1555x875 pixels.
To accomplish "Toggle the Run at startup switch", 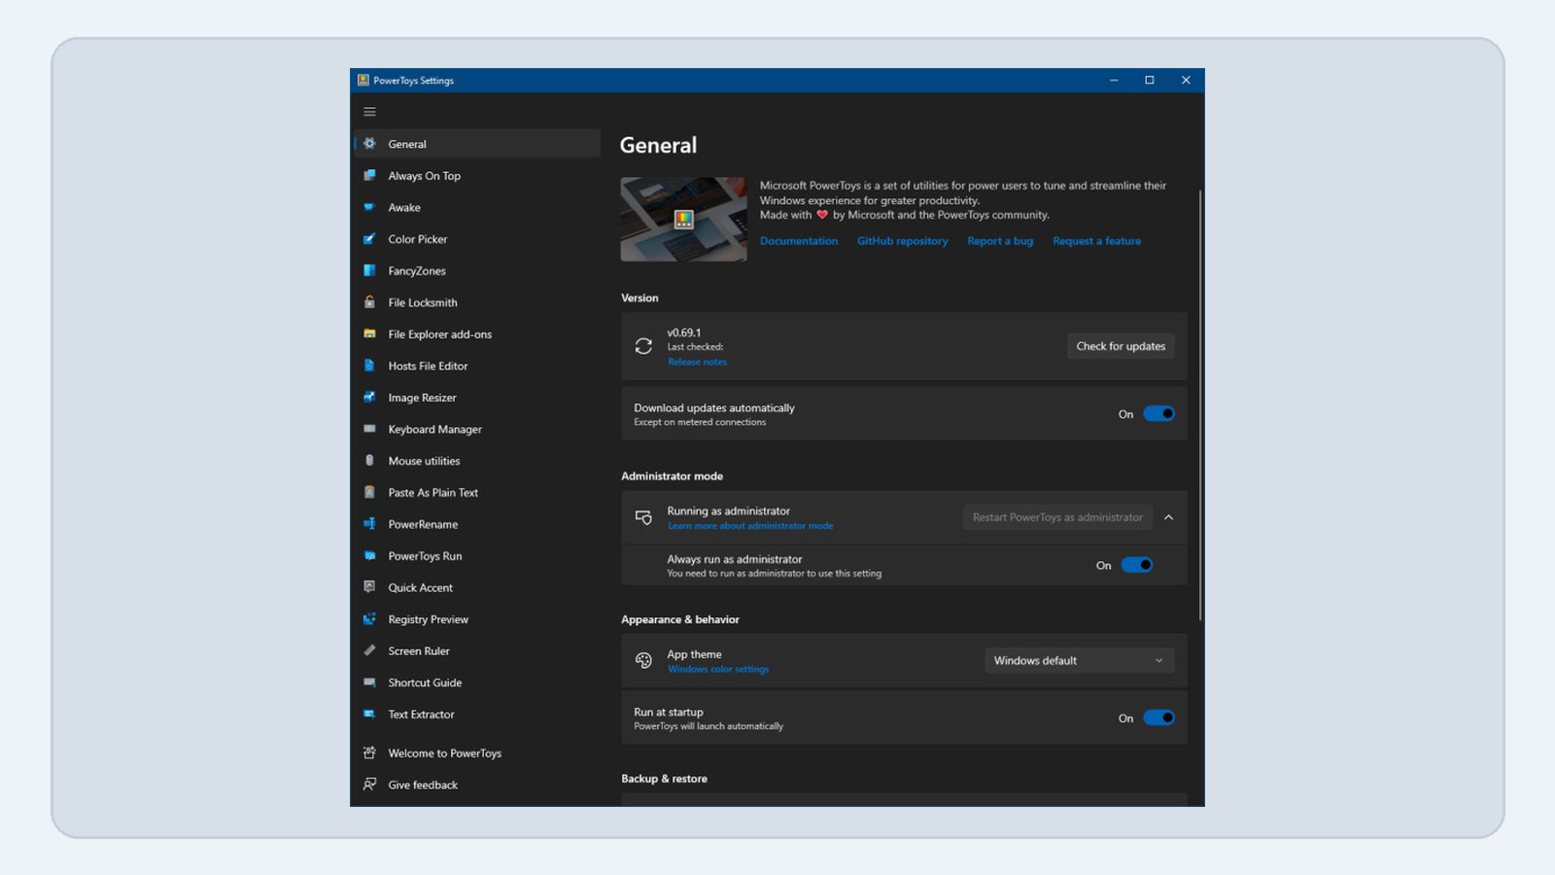I will 1158,717.
